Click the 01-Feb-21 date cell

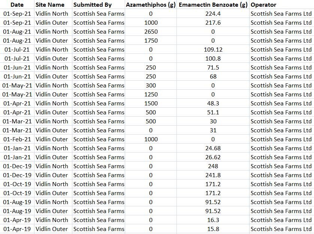[x=17, y=139]
